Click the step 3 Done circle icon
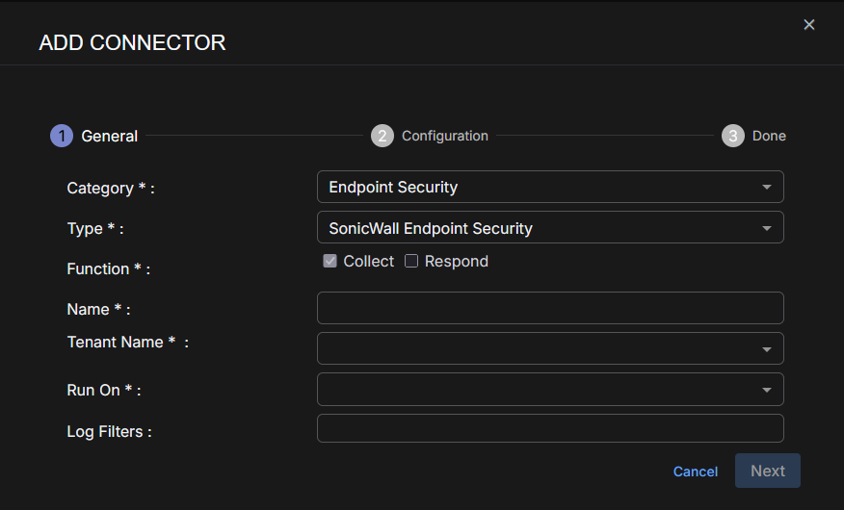 (733, 136)
